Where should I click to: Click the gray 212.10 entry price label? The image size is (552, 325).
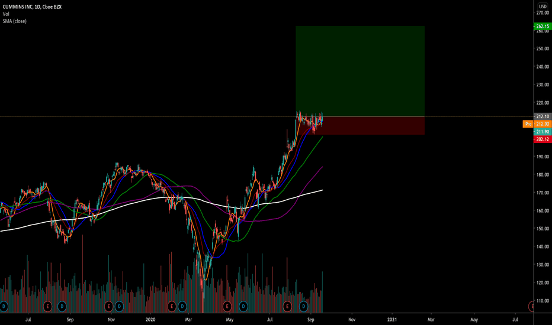[x=543, y=116]
